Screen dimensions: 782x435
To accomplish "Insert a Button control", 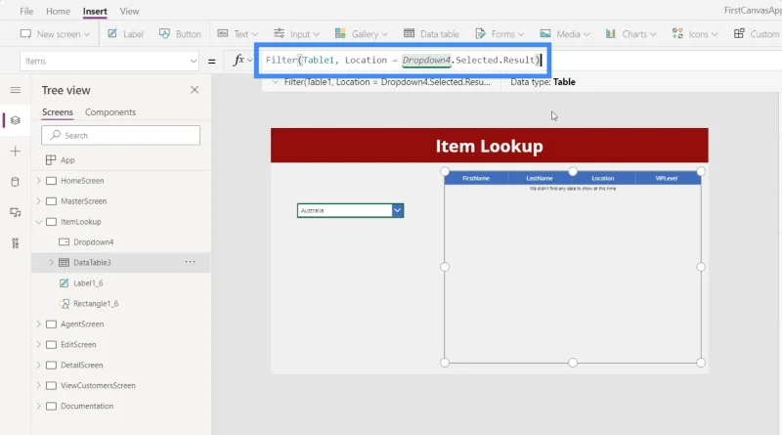I will pyautogui.click(x=180, y=34).
